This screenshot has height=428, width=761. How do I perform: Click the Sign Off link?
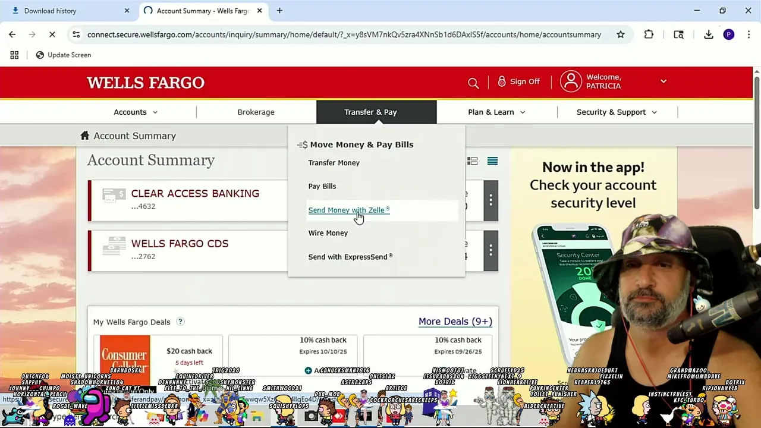525,81
